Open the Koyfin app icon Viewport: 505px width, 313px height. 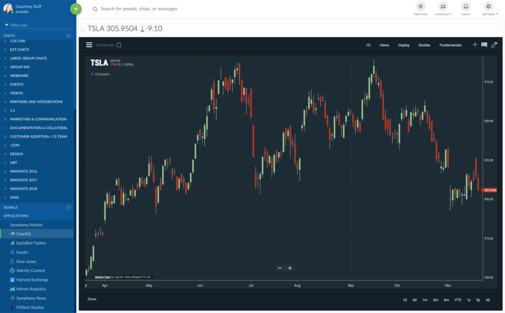pos(12,252)
